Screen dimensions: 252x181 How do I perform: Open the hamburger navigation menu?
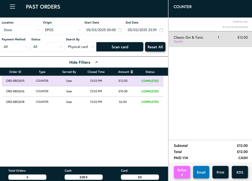pyautogui.click(x=12, y=6)
